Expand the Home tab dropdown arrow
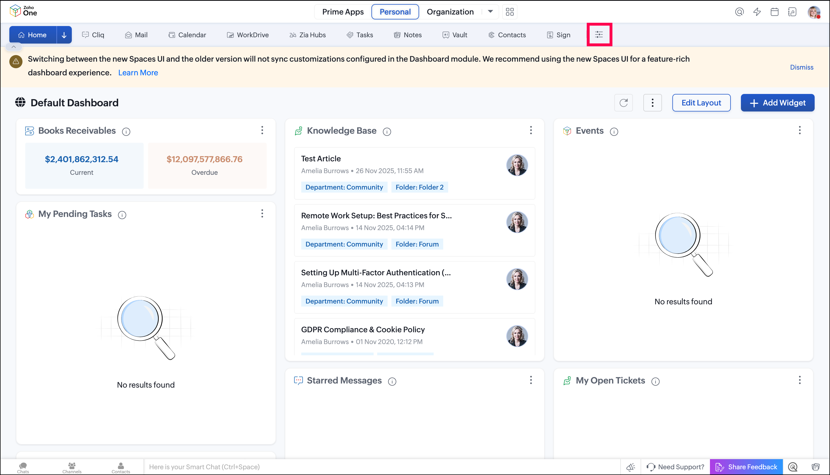Screen dimensions: 830x475 [64, 35]
